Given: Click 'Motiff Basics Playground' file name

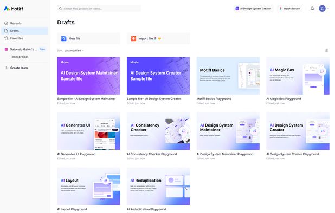Looking at the screenshot, I should point(214,99).
